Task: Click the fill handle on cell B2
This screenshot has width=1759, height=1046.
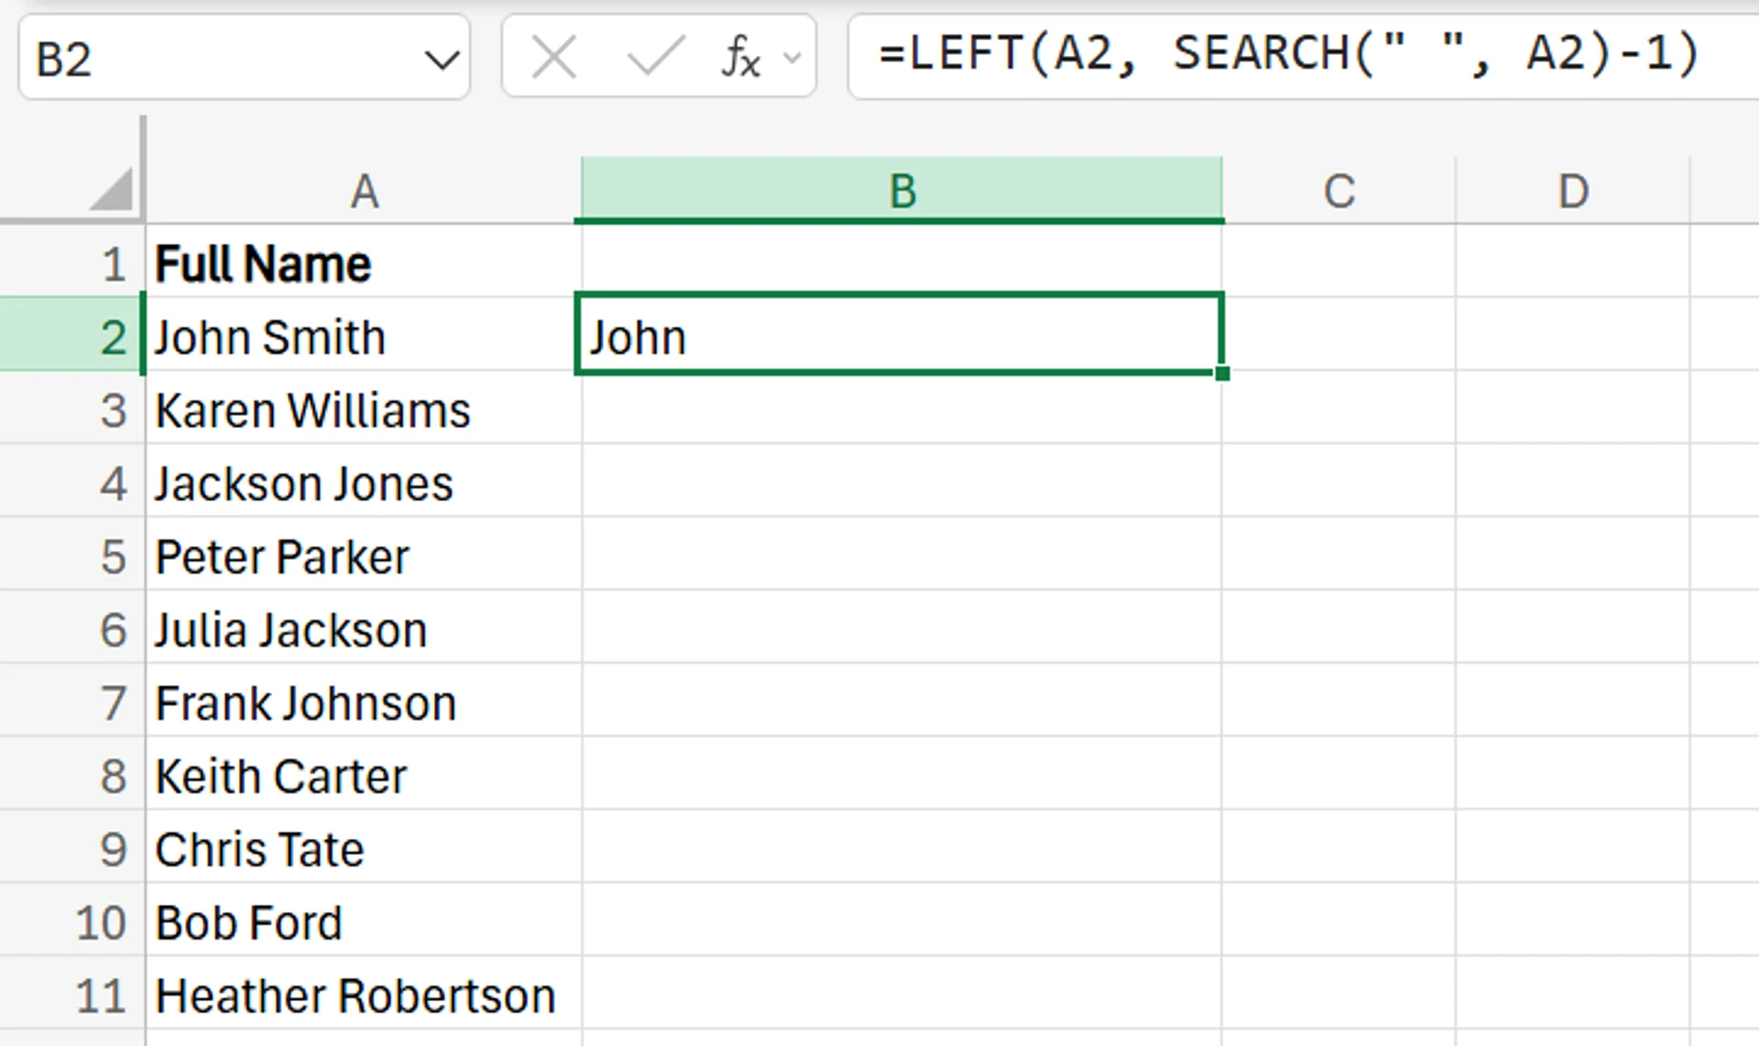Action: (x=1223, y=372)
